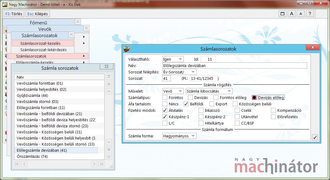Enable the Forintos számlatípus checkbox
Image resolution: width=330 pixels, height=180 pixels.
(165, 98)
